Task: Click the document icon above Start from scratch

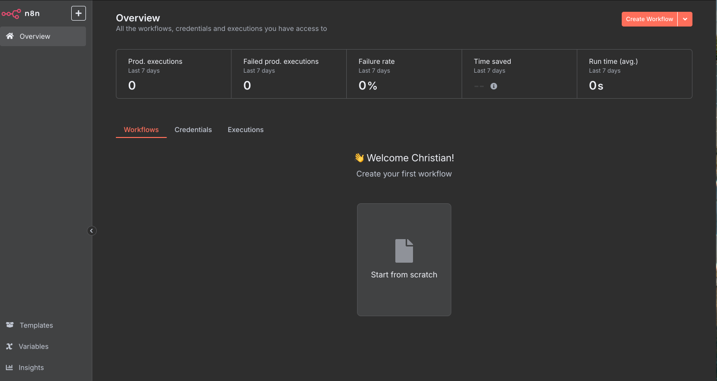Action: (404, 250)
